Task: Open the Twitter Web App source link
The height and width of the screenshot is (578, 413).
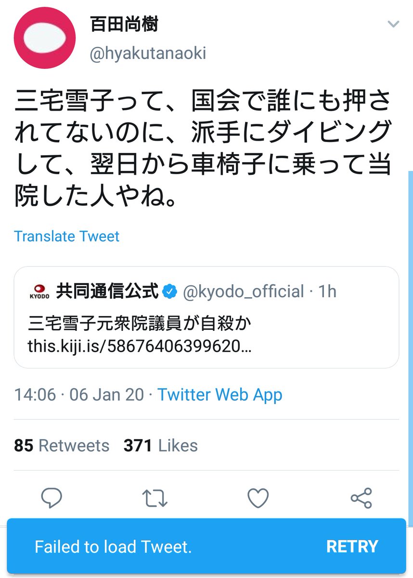Action: pos(220,395)
